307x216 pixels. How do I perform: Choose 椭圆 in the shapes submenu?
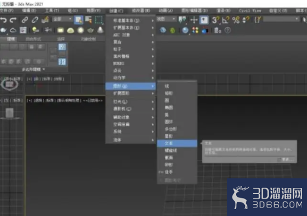177,107
